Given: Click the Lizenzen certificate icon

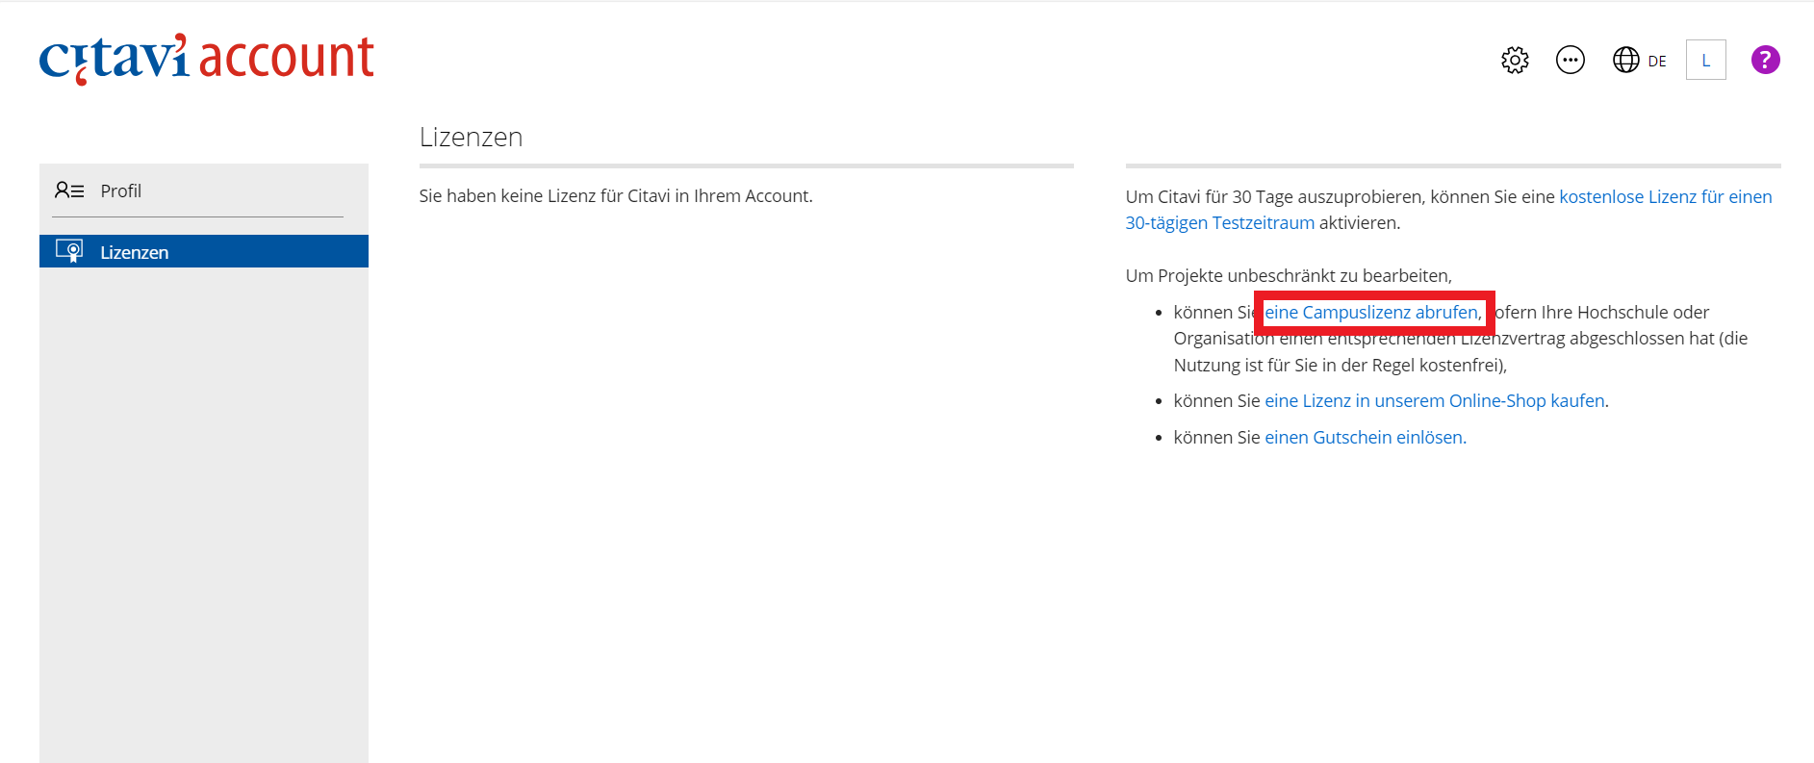Looking at the screenshot, I should point(69,251).
